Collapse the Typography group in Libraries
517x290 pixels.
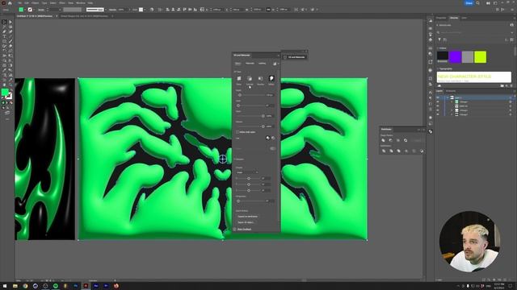[x=438, y=68]
